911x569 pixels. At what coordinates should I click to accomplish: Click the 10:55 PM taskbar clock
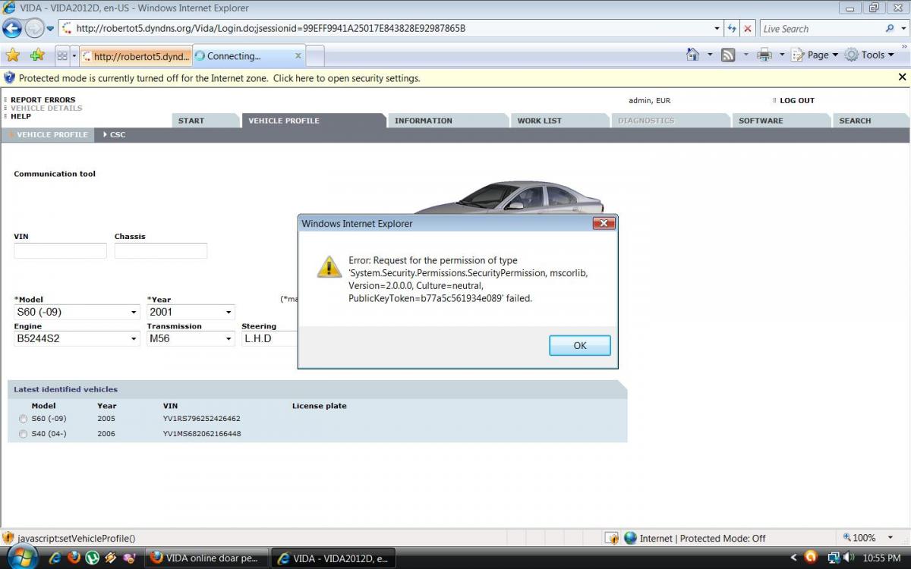click(881, 558)
